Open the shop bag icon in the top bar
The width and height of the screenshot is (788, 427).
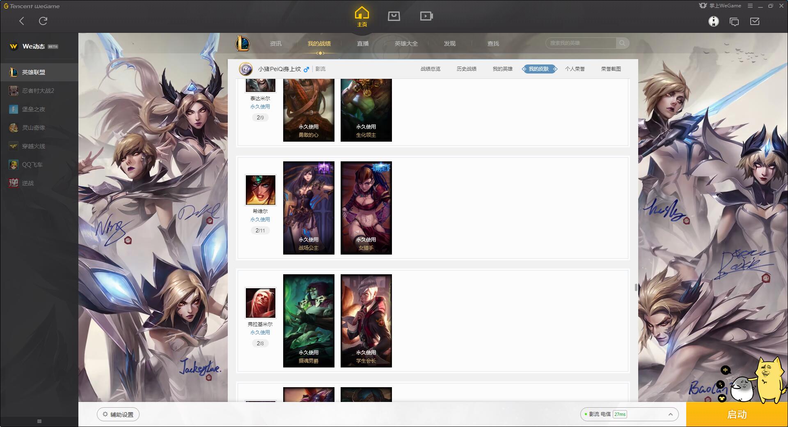(394, 16)
